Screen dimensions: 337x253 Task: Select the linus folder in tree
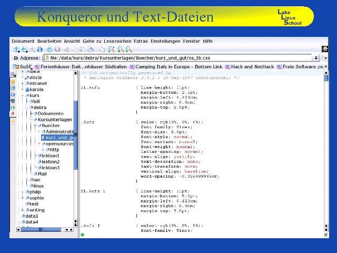[36, 186]
